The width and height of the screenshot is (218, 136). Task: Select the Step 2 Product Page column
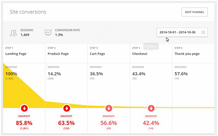[66, 53]
